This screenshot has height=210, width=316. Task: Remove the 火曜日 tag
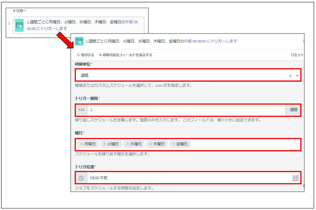105,144
